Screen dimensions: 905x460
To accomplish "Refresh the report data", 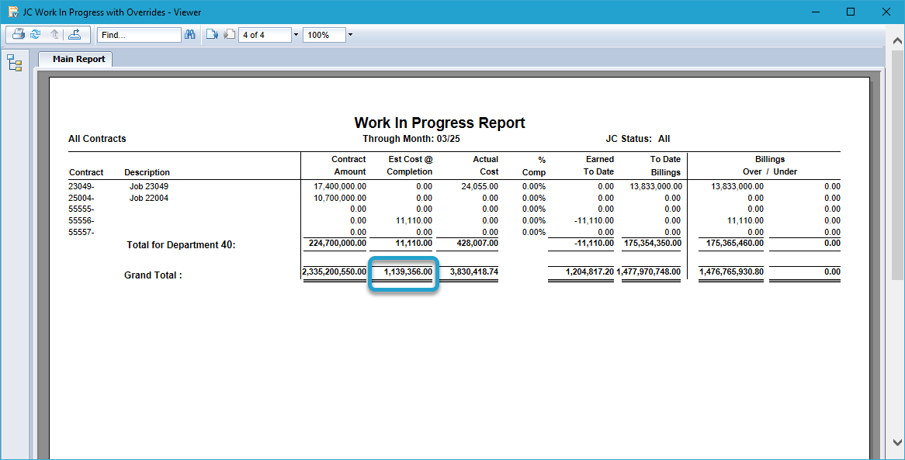I will pos(36,35).
